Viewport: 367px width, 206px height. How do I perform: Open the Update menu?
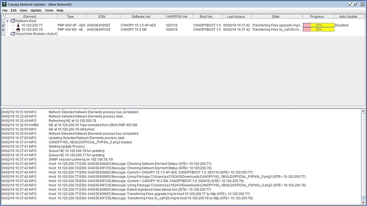[36, 10]
